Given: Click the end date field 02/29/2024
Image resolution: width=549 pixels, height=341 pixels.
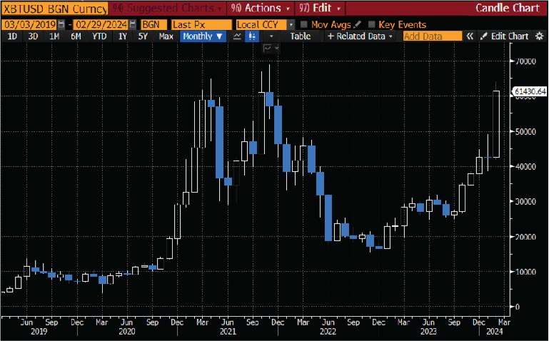Looking at the screenshot, I should pos(101,24).
